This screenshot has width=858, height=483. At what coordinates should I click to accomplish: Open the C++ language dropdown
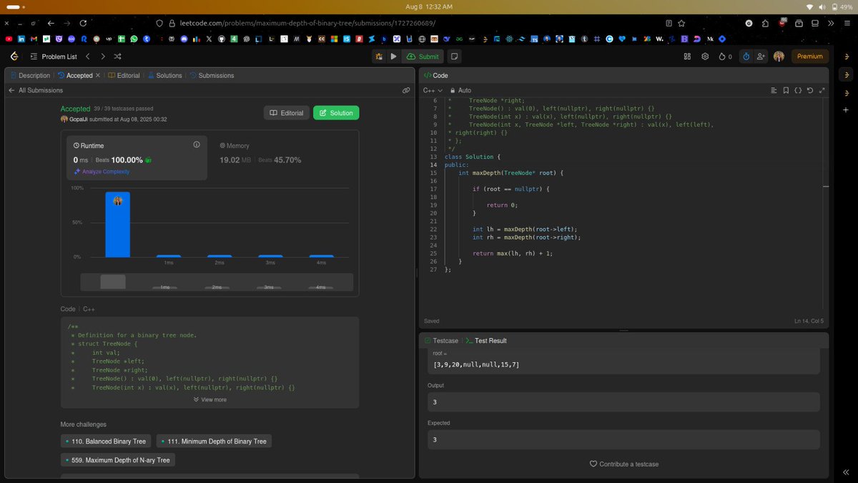(433, 90)
